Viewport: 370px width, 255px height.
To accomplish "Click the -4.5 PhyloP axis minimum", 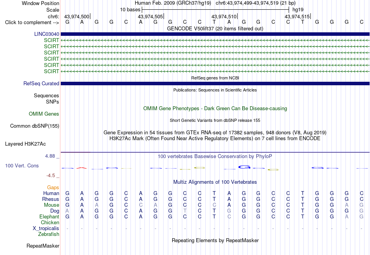I will coord(51,176).
